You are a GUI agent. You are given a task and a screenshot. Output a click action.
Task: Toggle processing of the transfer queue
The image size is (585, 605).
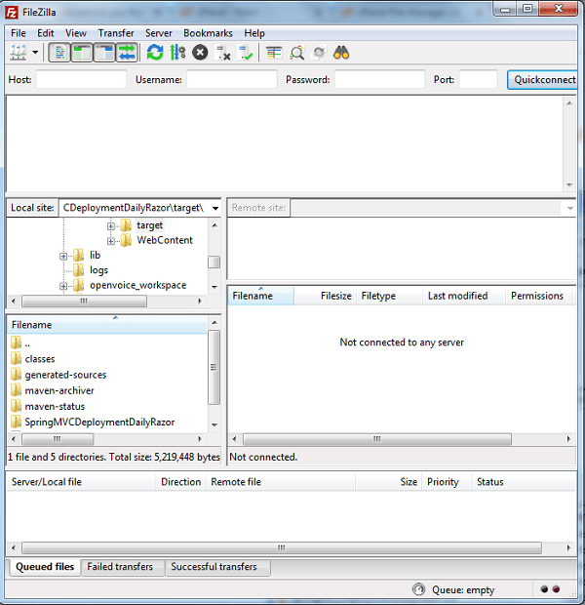click(x=177, y=53)
